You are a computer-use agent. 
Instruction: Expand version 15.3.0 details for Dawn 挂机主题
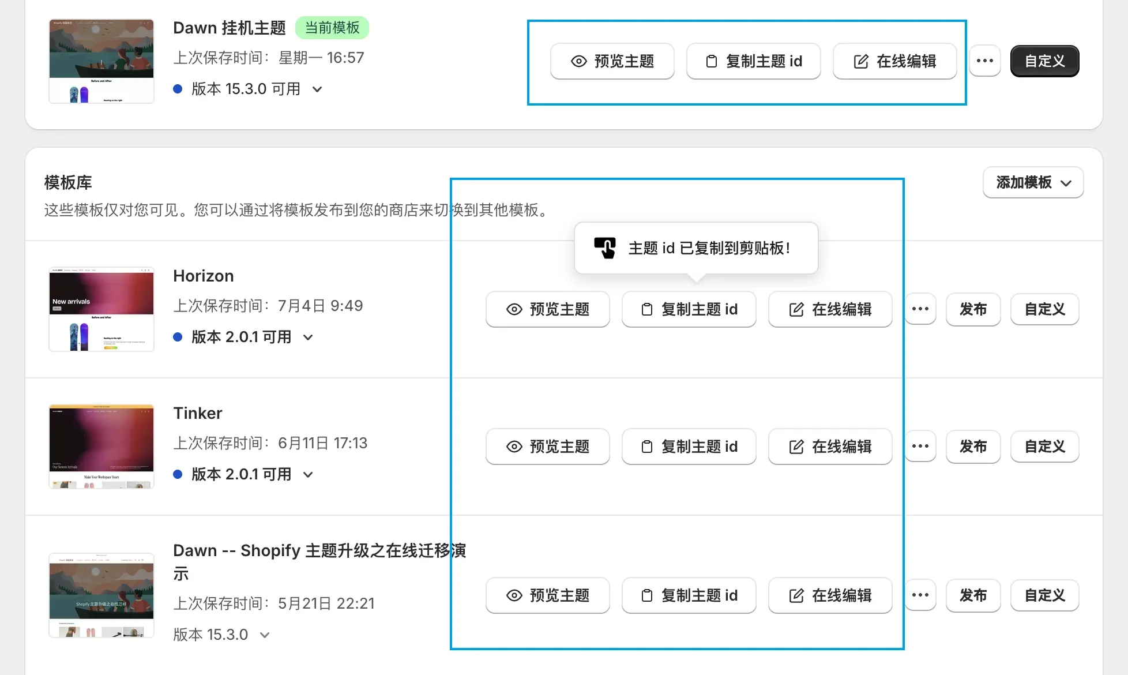tap(316, 89)
